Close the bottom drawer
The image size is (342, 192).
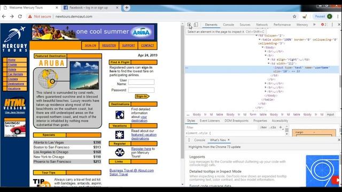pos(339,140)
